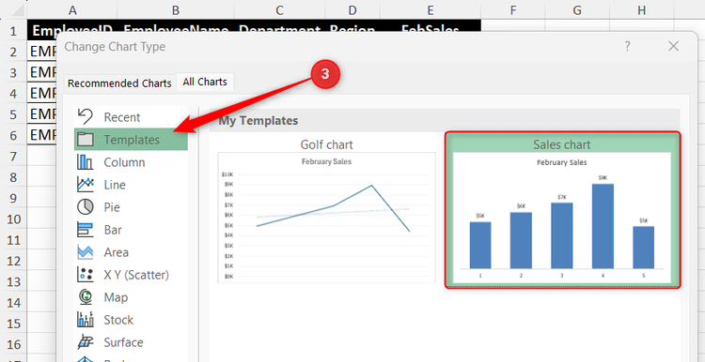Click the Sales chart title text
Viewport: 705px width, 362px height.
coord(562,144)
